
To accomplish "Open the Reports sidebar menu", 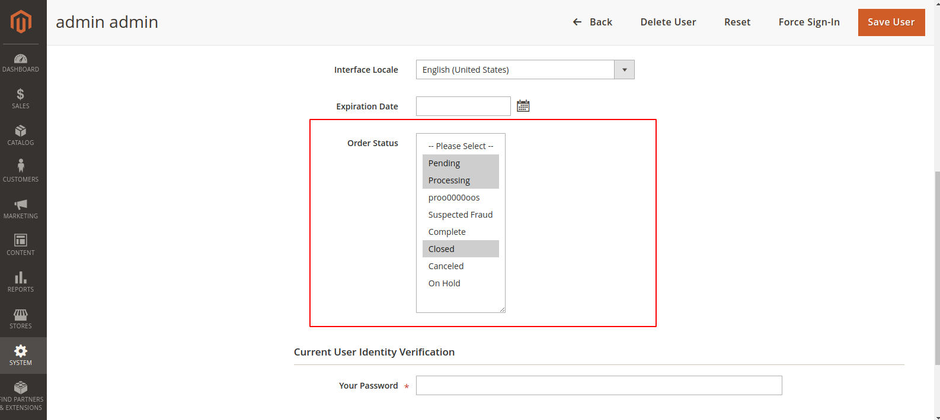I will click(21, 282).
